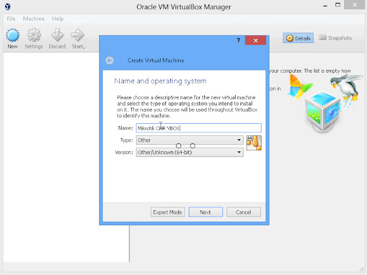Click the VirtualBox cube icon in title bar
Image resolution: width=367 pixels, height=275 pixels.
click(7, 6)
